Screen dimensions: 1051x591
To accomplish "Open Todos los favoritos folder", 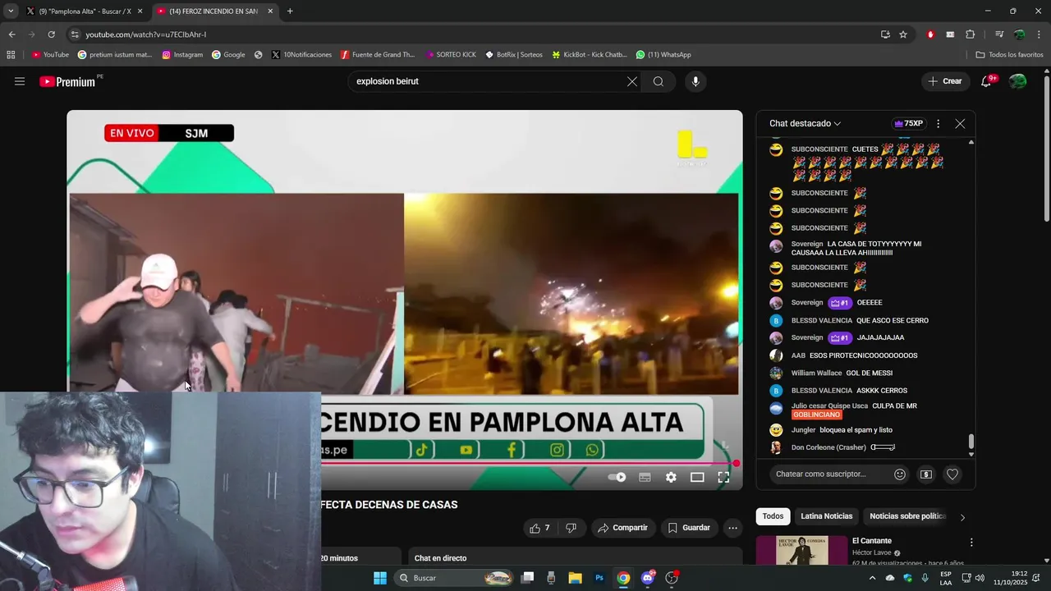I will click(x=1009, y=55).
